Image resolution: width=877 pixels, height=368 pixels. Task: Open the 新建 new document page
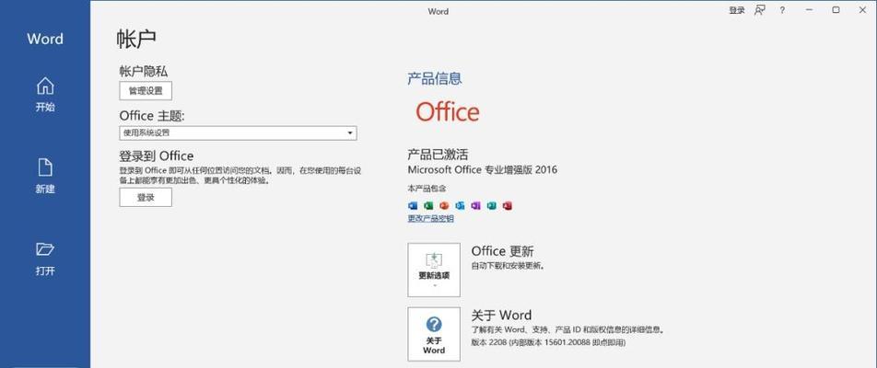click(x=45, y=177)
